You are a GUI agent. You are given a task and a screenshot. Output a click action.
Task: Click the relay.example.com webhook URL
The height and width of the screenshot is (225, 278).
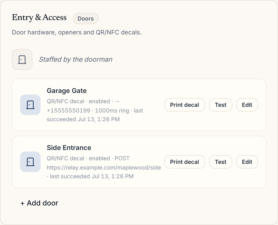point(104,167)
